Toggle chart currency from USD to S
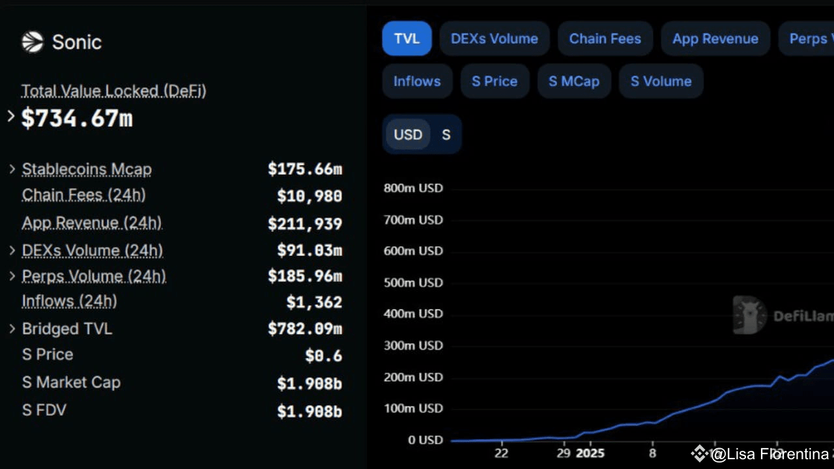834x469 pixels. pyautogui.click(x=446, y=134)
